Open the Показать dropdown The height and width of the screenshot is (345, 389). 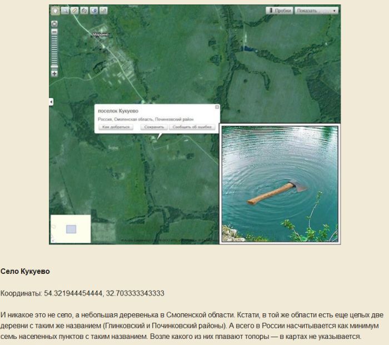317,11
